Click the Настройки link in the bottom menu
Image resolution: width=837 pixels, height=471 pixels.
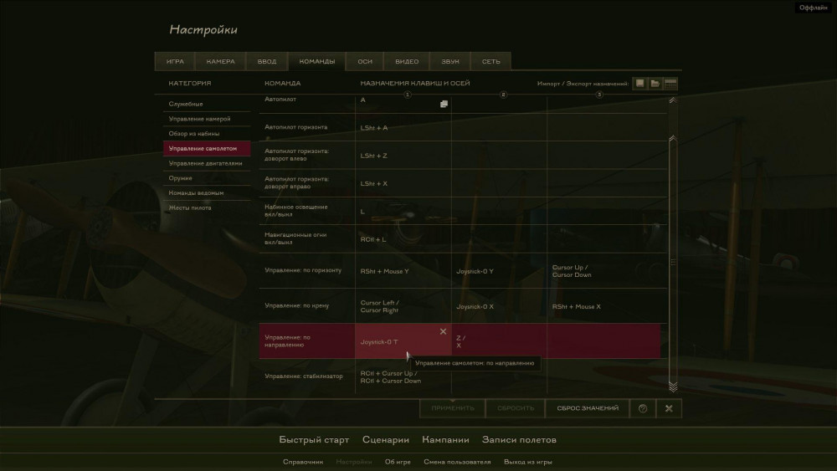point(354,462)
